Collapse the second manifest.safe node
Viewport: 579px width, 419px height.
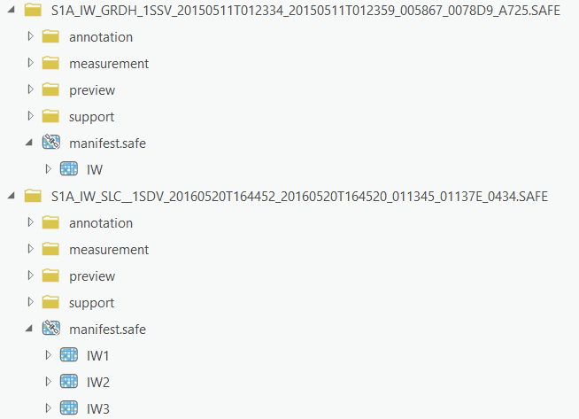point(30,329)
